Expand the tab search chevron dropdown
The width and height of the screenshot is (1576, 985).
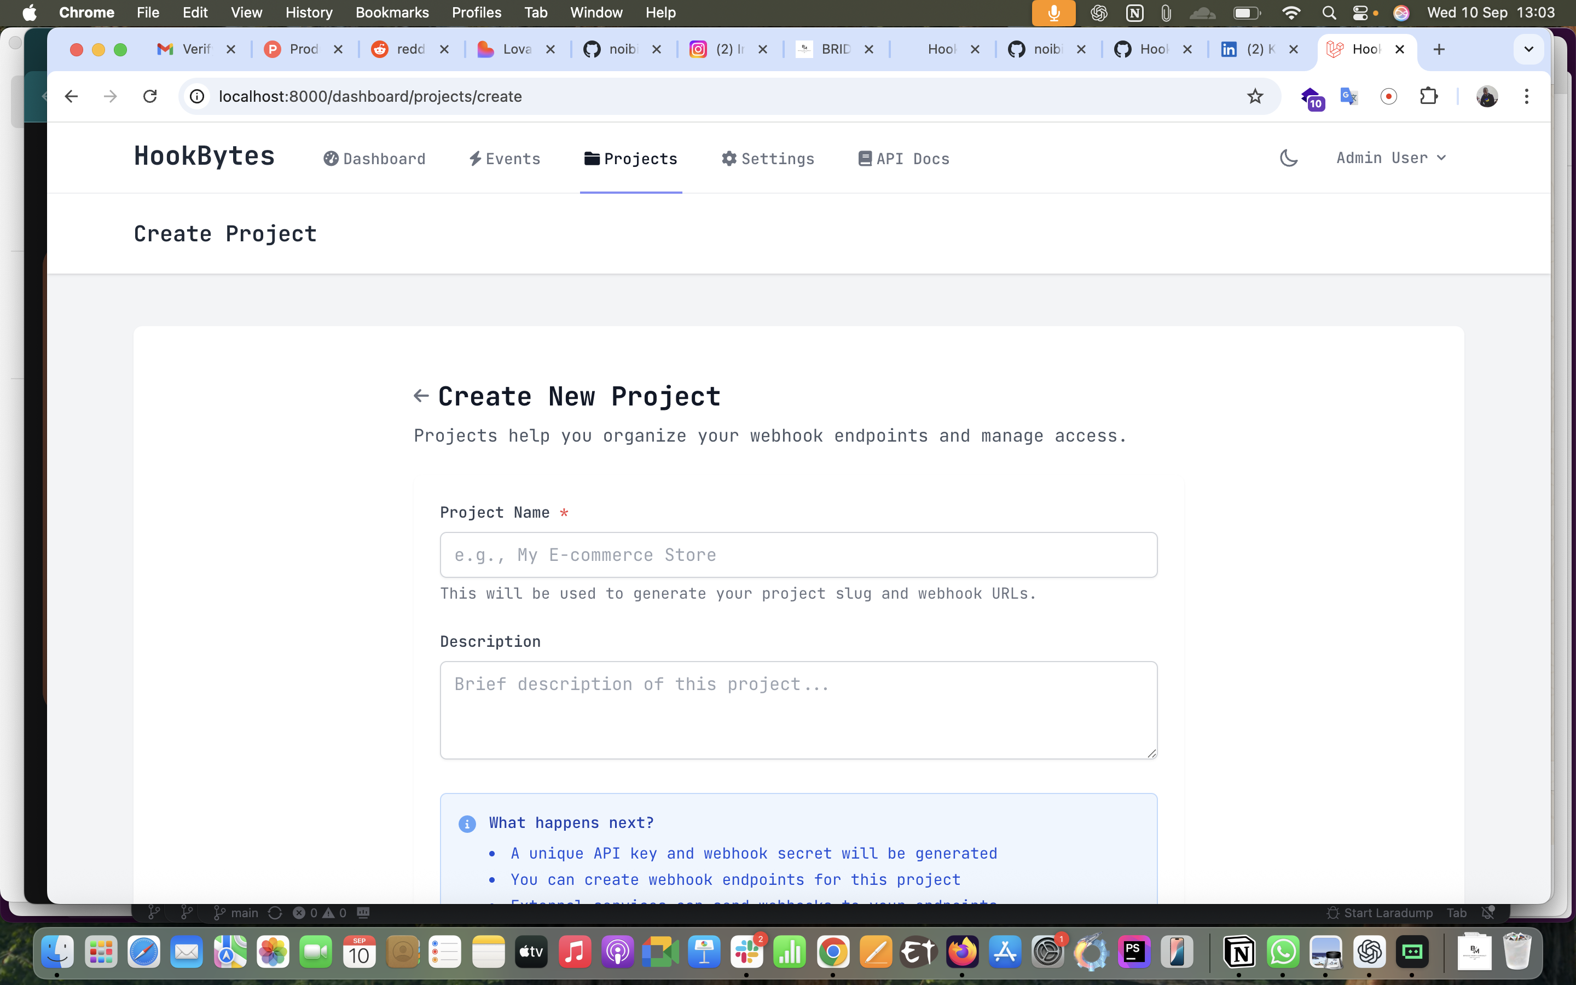(1528, 49)
